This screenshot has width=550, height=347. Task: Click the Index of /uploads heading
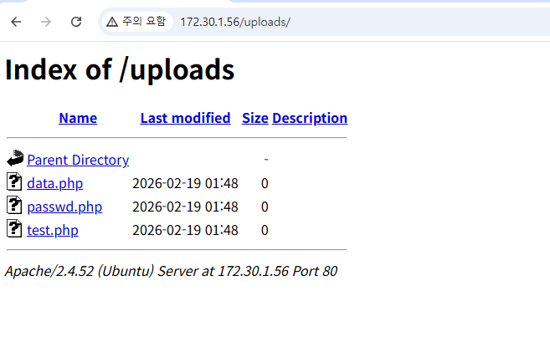click(x=120, y=70)
